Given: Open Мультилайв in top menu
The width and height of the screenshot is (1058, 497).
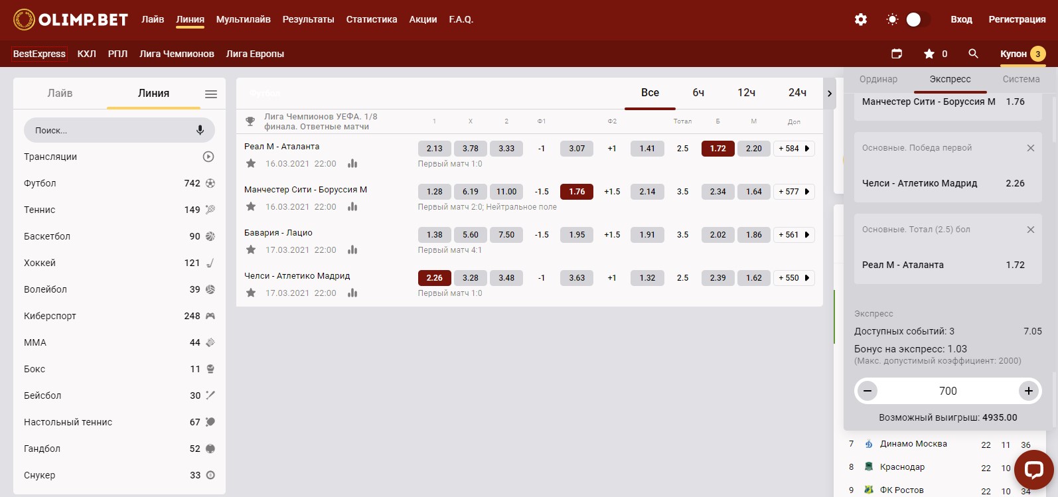Looking at the screenshot, I should 244,19.
